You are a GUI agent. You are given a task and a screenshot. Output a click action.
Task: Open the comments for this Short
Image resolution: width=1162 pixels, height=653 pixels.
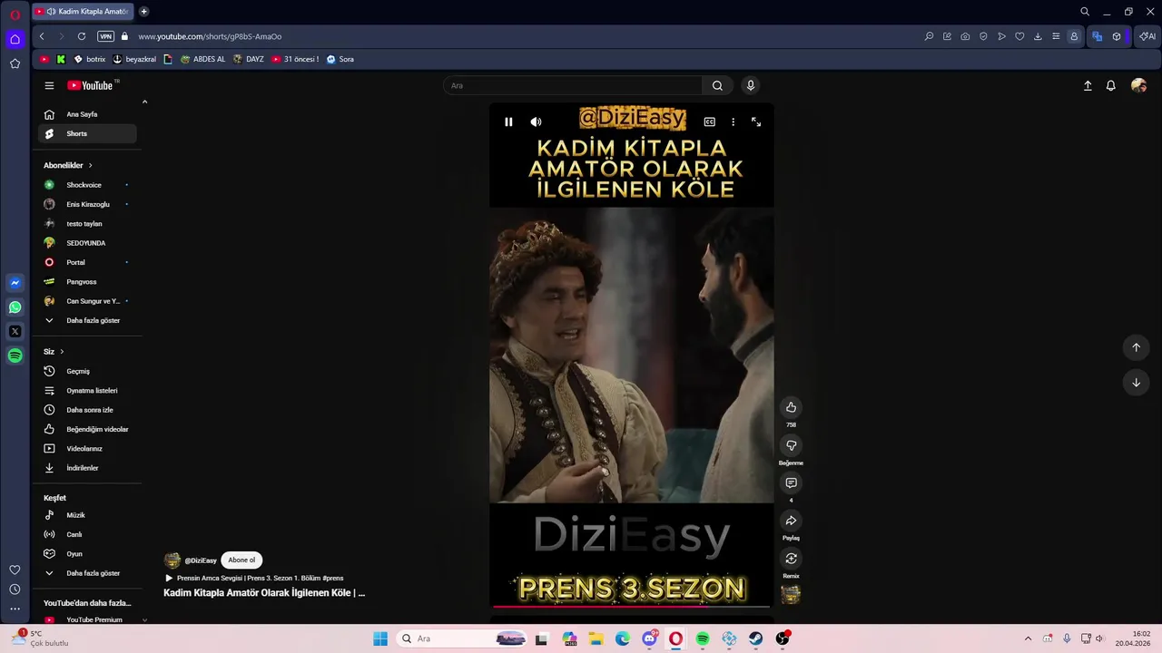point(791,483)
